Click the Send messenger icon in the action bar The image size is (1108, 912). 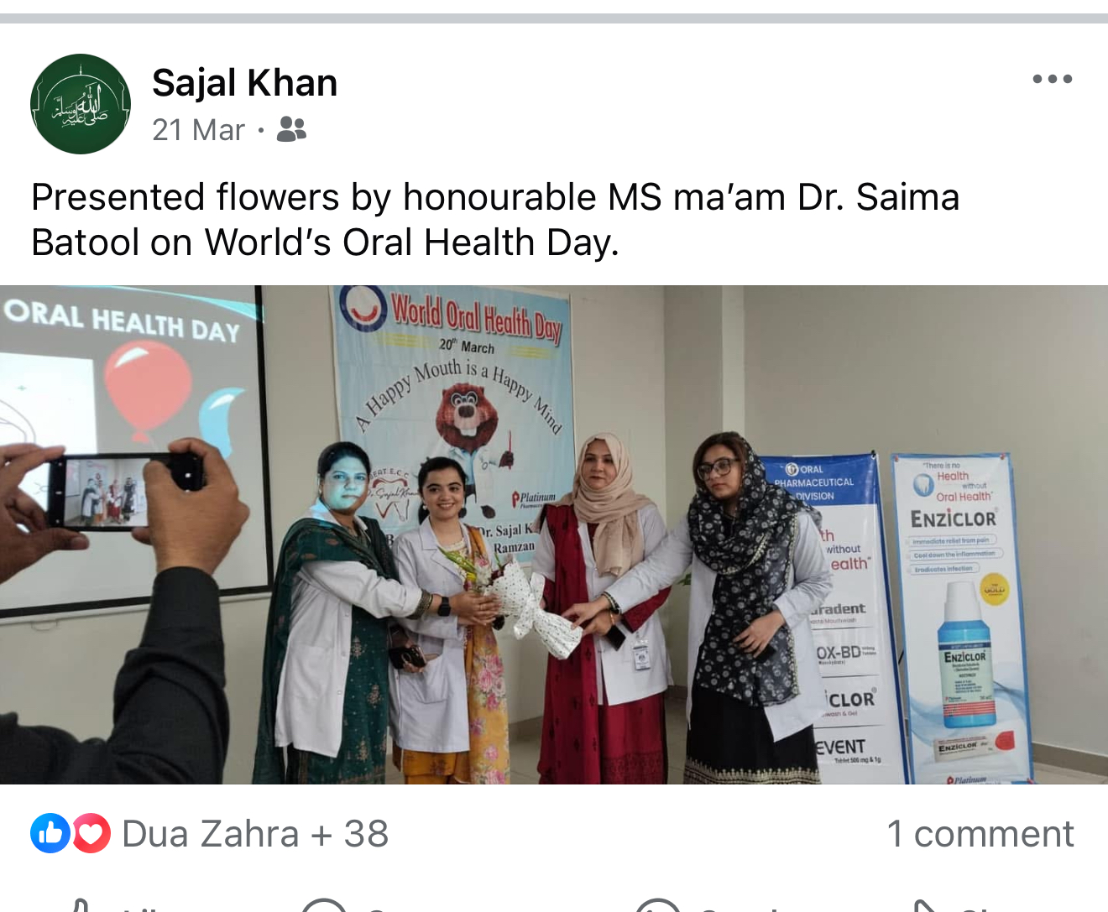[x=657, y=906]
